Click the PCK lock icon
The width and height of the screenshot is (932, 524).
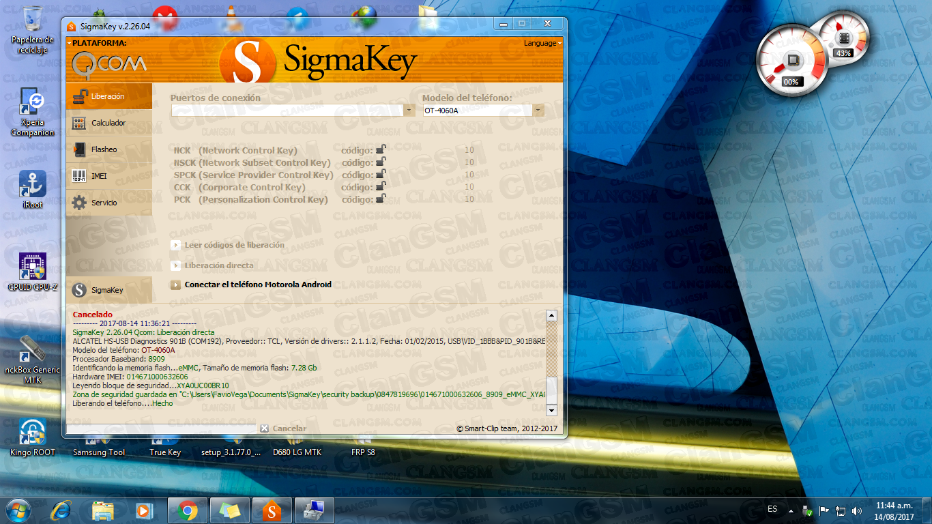381,199
